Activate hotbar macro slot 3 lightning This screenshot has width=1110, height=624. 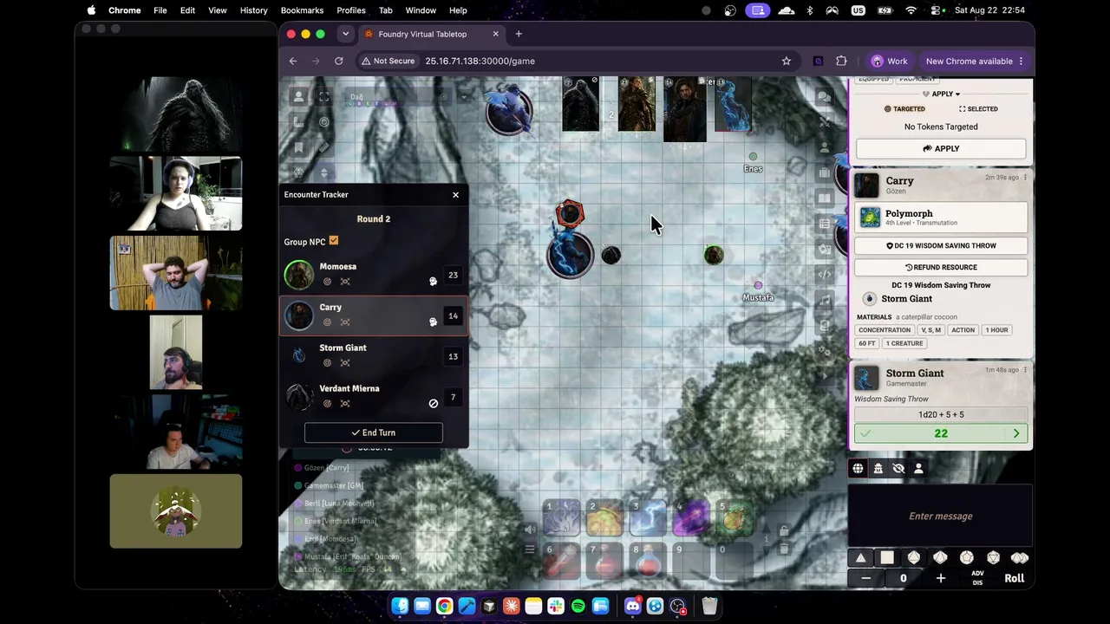tap(648, 517)
